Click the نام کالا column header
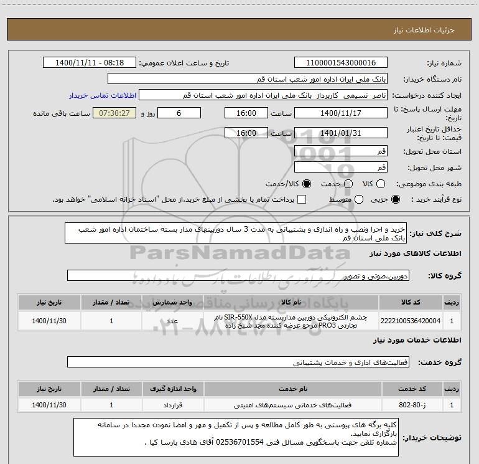This screenshot has height=464, width=479. pyautogui.click(x=291, y=302)
